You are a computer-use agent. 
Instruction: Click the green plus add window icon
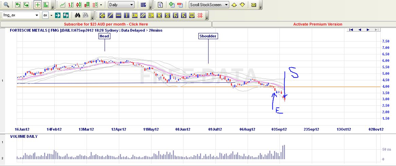(172, 4)
